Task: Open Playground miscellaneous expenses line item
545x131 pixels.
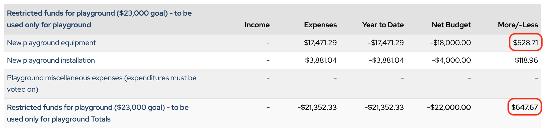Action: tap(101, 83)
